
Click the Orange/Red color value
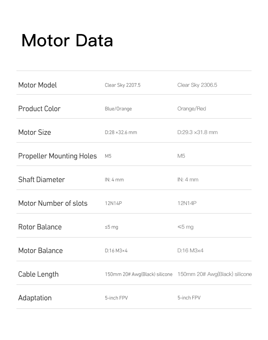pos(192,109)
